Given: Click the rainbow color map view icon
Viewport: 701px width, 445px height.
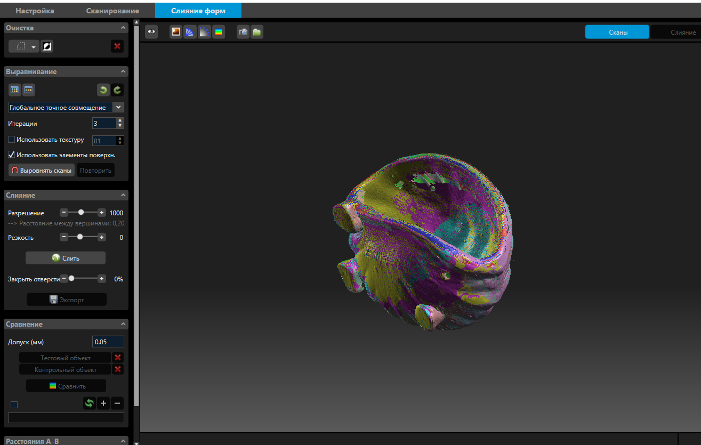Looking at the screenshot, I should [218, 32].
